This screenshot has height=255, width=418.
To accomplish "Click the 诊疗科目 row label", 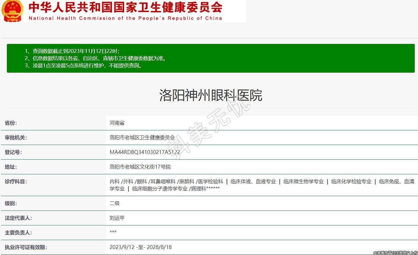I will point(16,181).
